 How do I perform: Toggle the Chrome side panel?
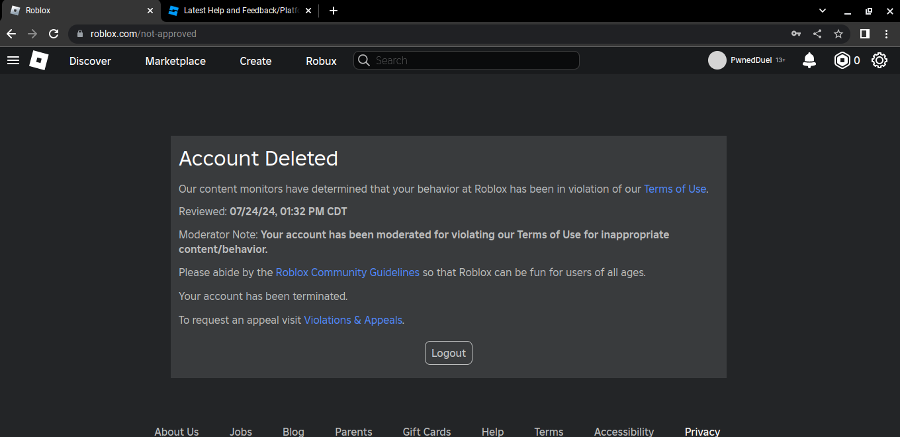pos(865,34)
